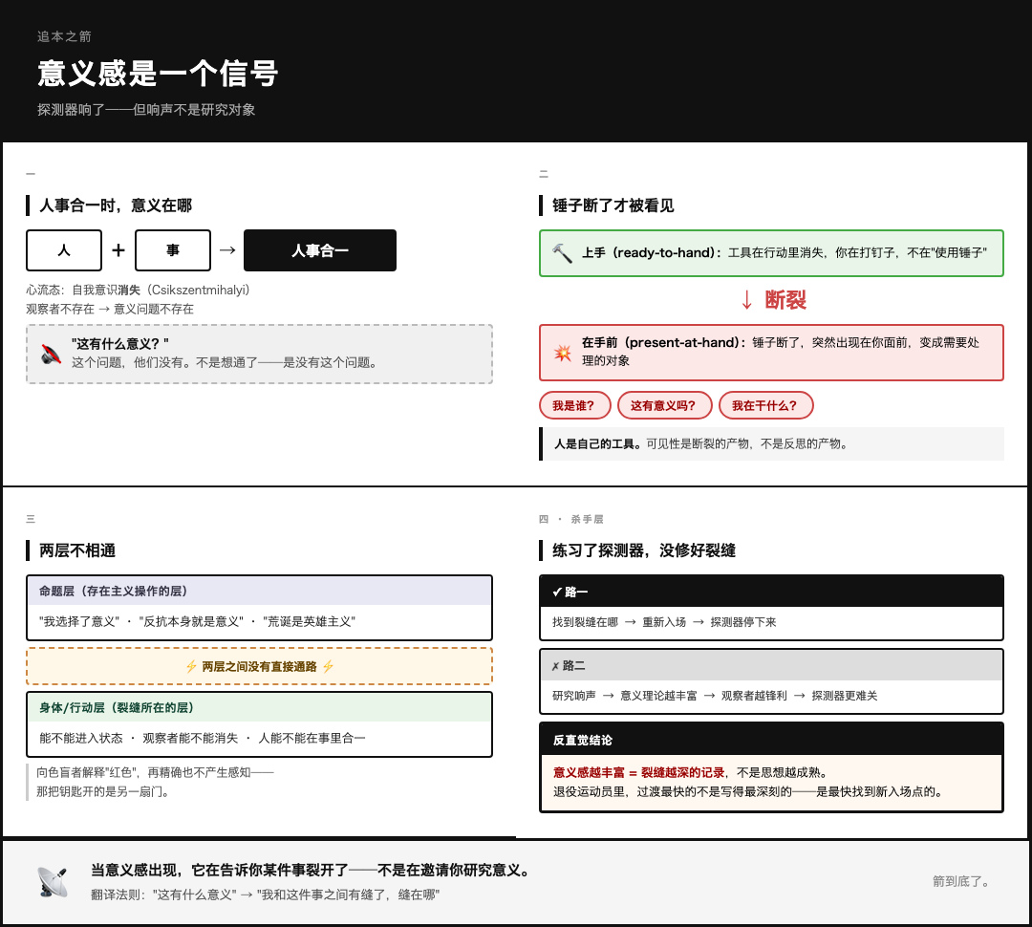Click the 事 box
The width and height of the screenshot is (1032, 927).
click(172, 250)
